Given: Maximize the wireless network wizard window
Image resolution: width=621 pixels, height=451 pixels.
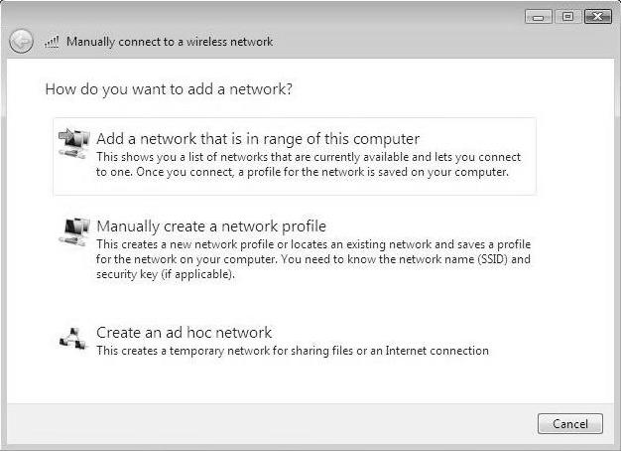Looking at the screenshot, I should [568, 17].
